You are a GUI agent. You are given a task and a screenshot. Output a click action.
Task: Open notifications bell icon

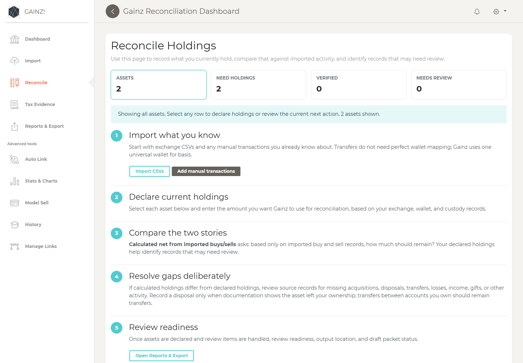tap(477, 12)
